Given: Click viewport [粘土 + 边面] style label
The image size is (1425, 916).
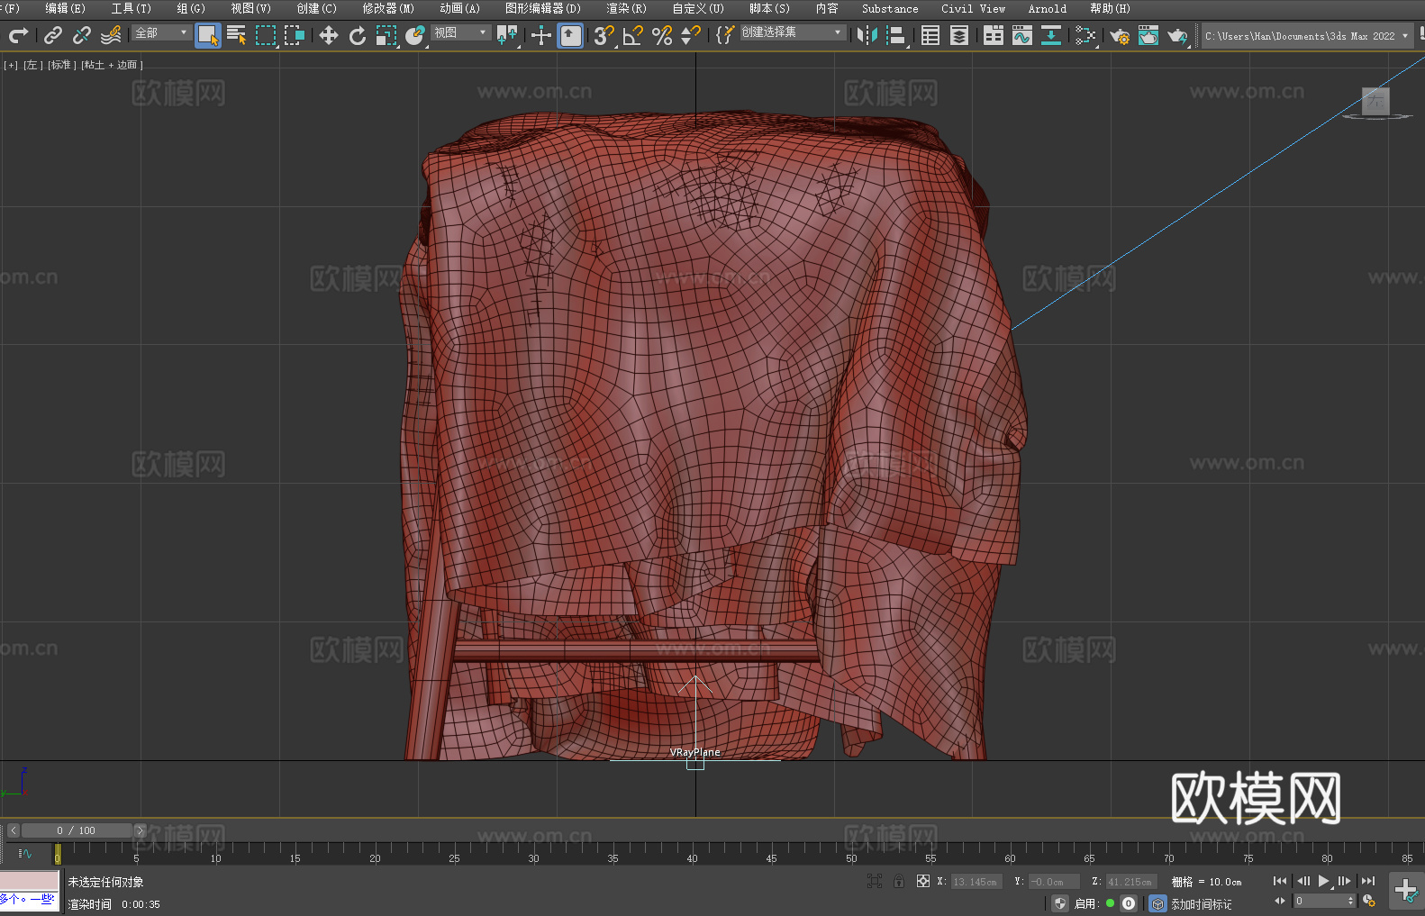Looking at the screenshot, I should [113, 65].
